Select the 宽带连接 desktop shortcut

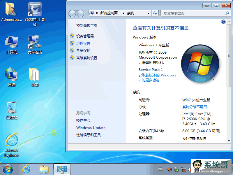[35, 44]
